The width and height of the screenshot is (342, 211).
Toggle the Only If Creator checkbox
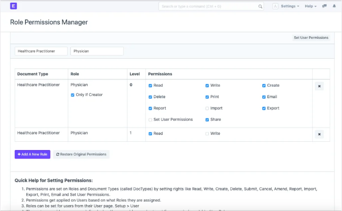coord(73,95)
